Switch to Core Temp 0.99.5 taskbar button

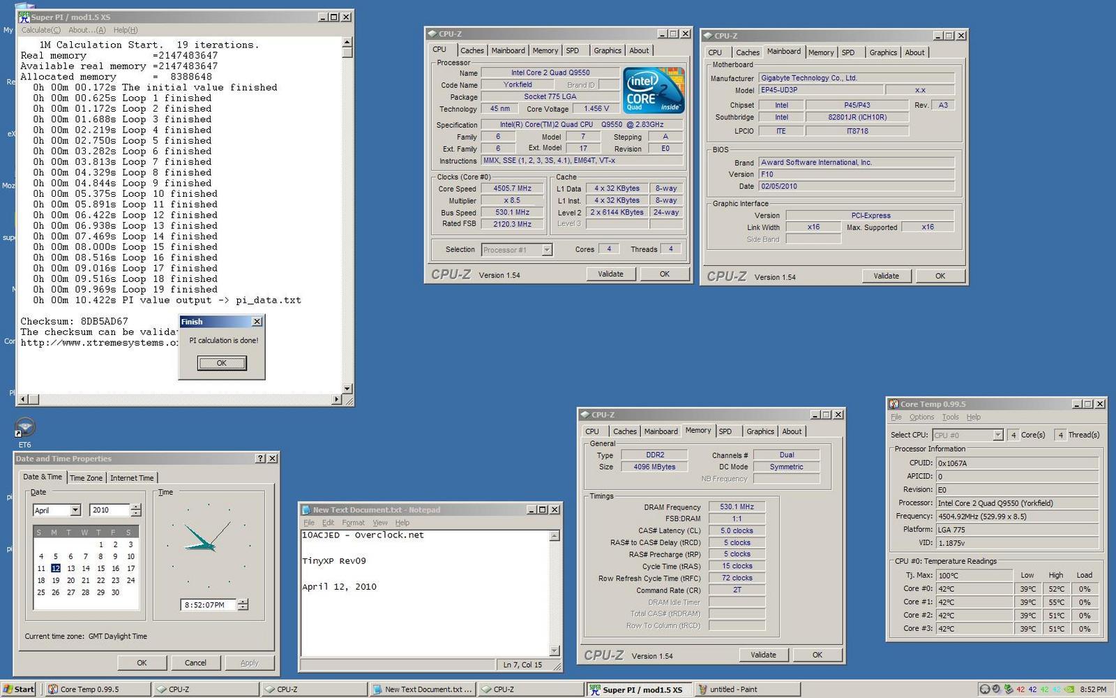98,689
